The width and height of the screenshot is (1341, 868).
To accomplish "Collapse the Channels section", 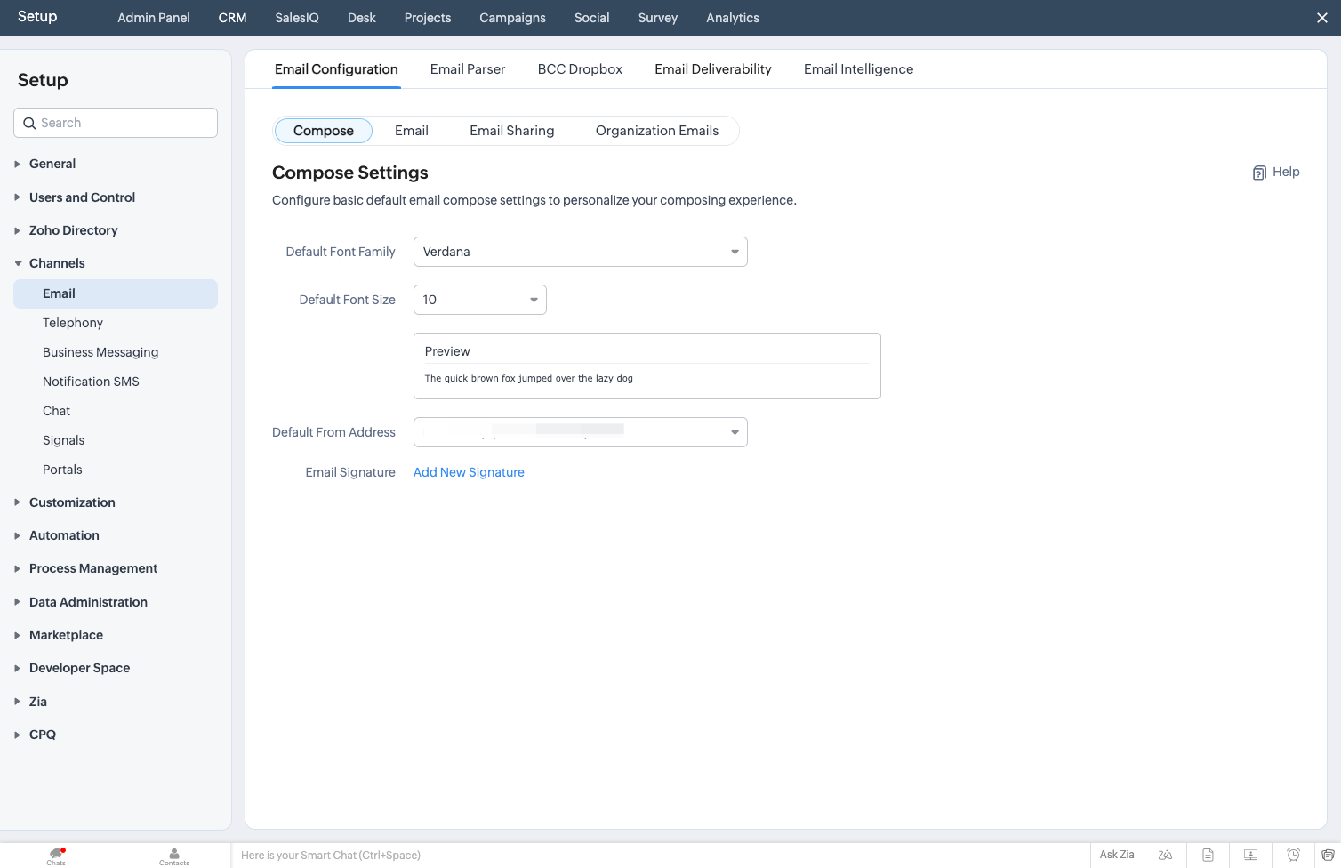I will (x=57, y=263).
